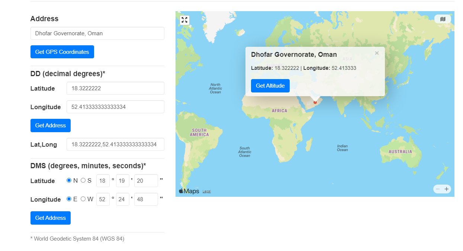Open the Legal link on map

206,191
